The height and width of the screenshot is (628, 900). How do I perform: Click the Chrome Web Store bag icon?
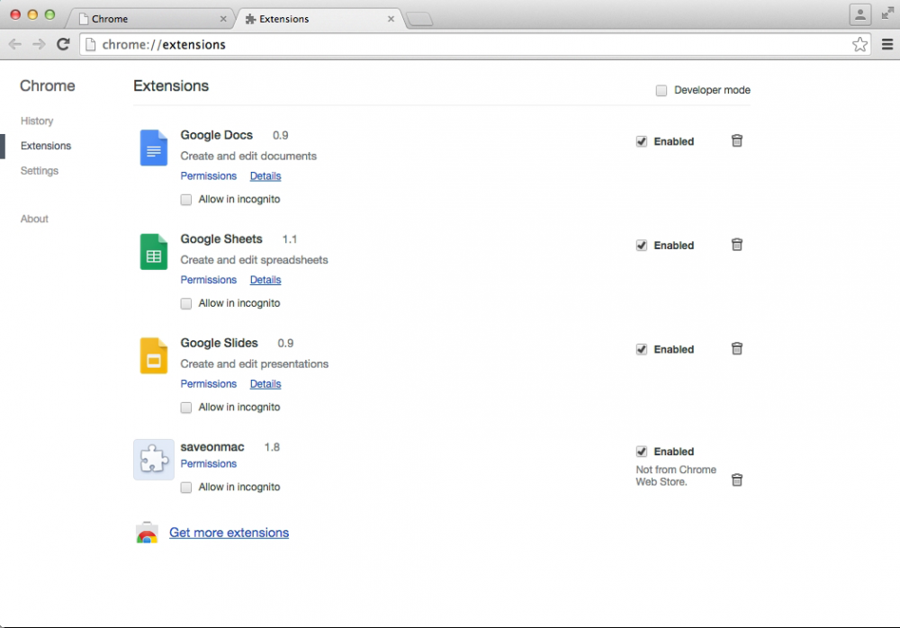[147, 533]
